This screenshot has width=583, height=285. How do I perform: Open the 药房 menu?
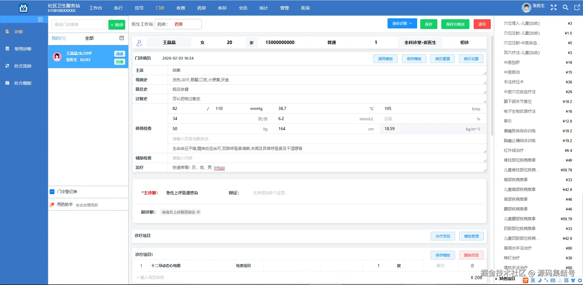coord(202,8)
